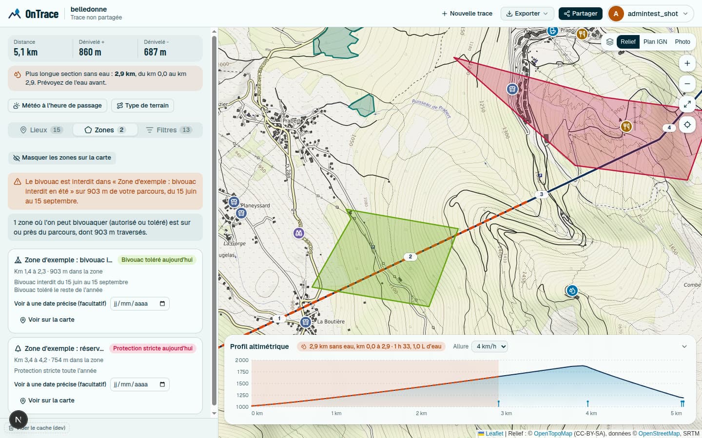This screenshot has height=438, width=702.
Task: Toggle Météo à l'heure de passage
Action: (58, 106)
